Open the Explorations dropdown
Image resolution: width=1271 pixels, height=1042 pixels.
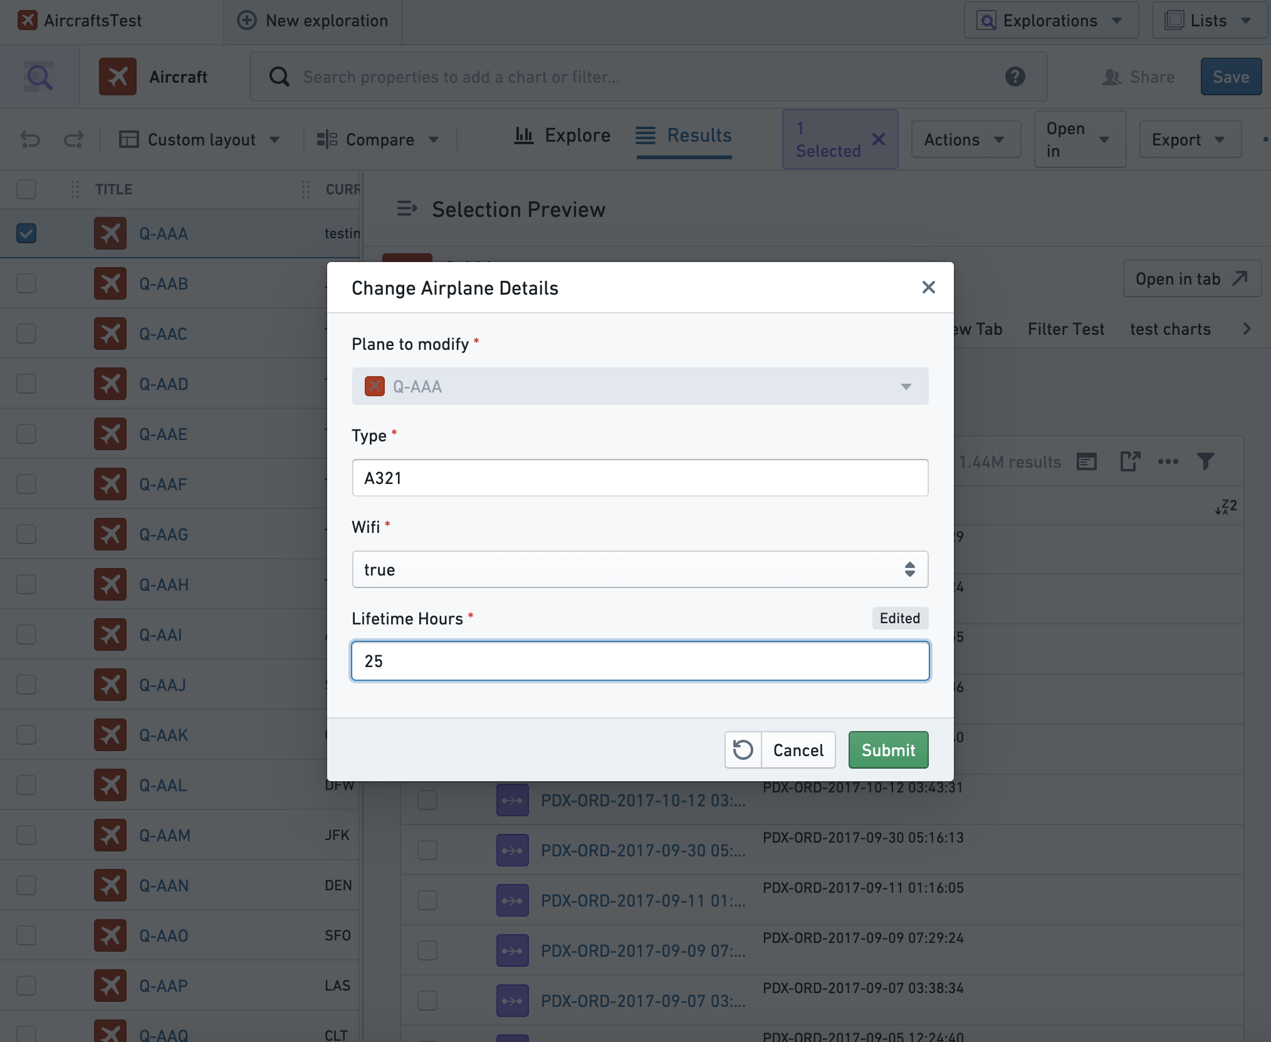[x=1051, y=21]
